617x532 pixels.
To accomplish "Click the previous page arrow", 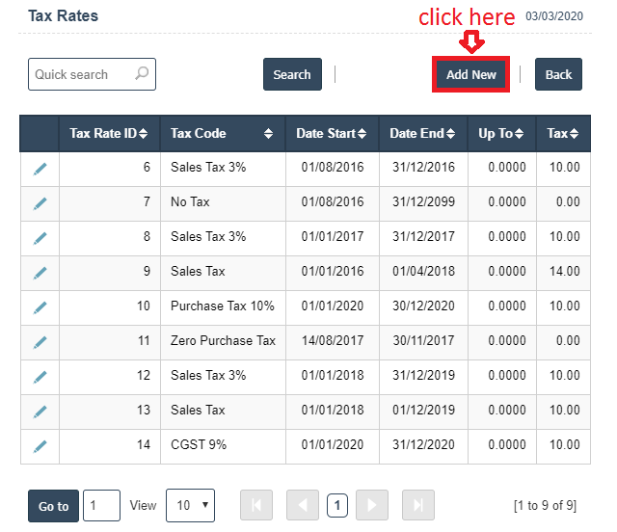I will (302, 506).
